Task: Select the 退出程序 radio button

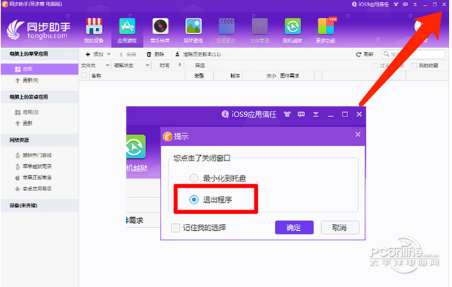Action: click(x=194, y=199)
